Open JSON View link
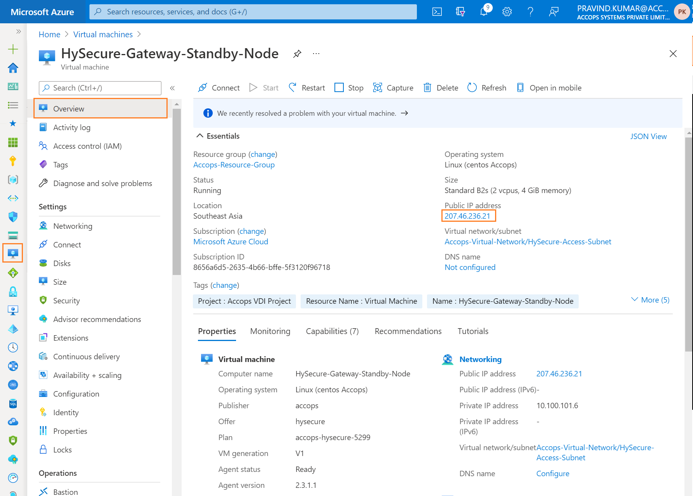The height and width of the screenshot is (496, 693). pos(648,136)
